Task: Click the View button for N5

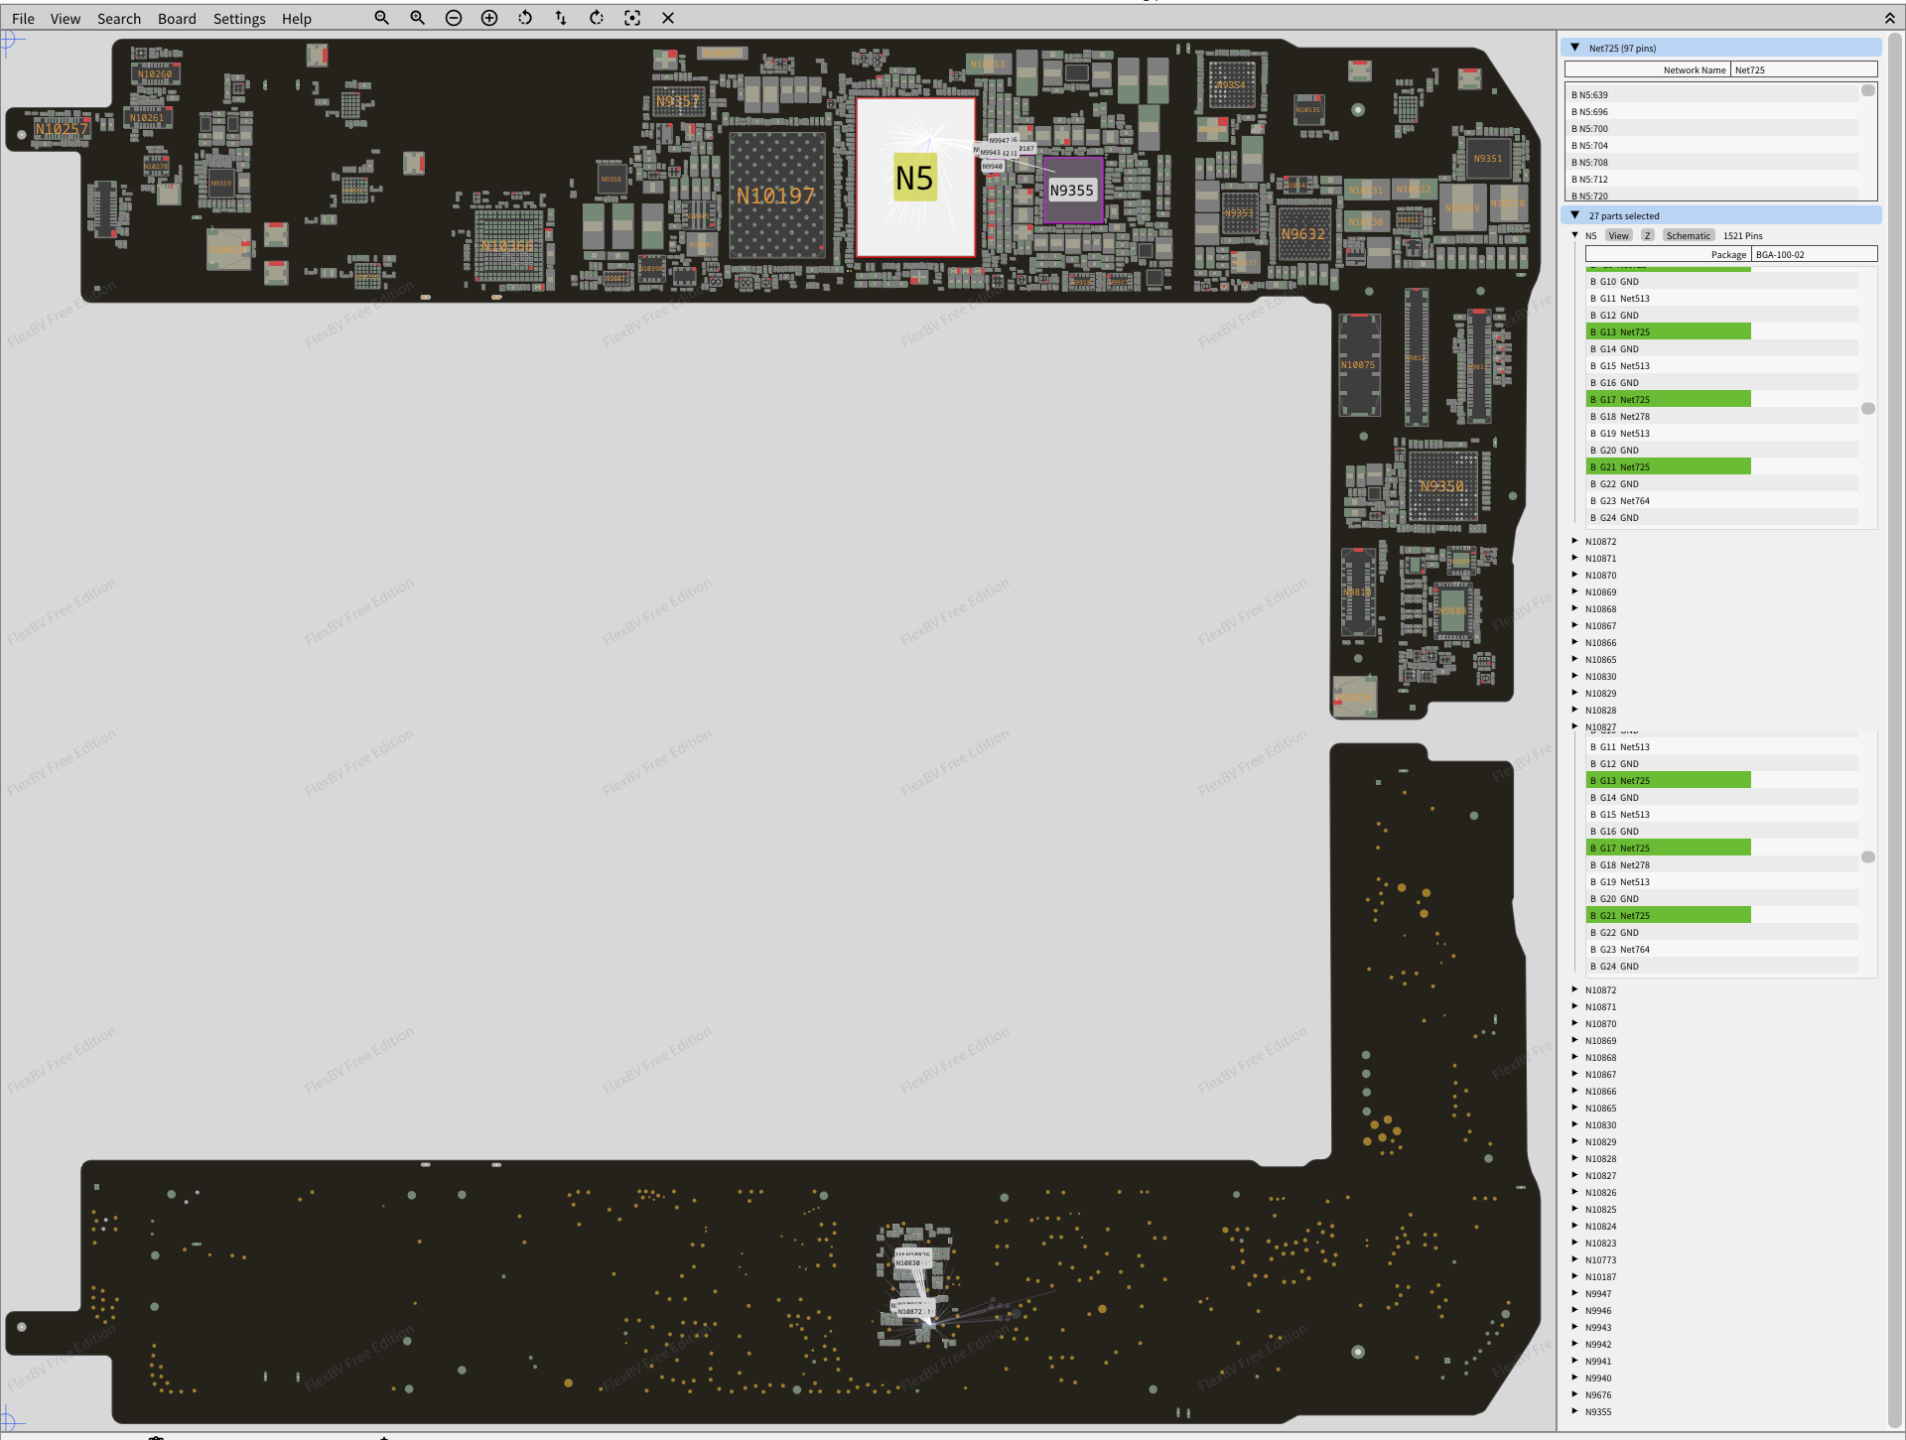Action: 1618,235
